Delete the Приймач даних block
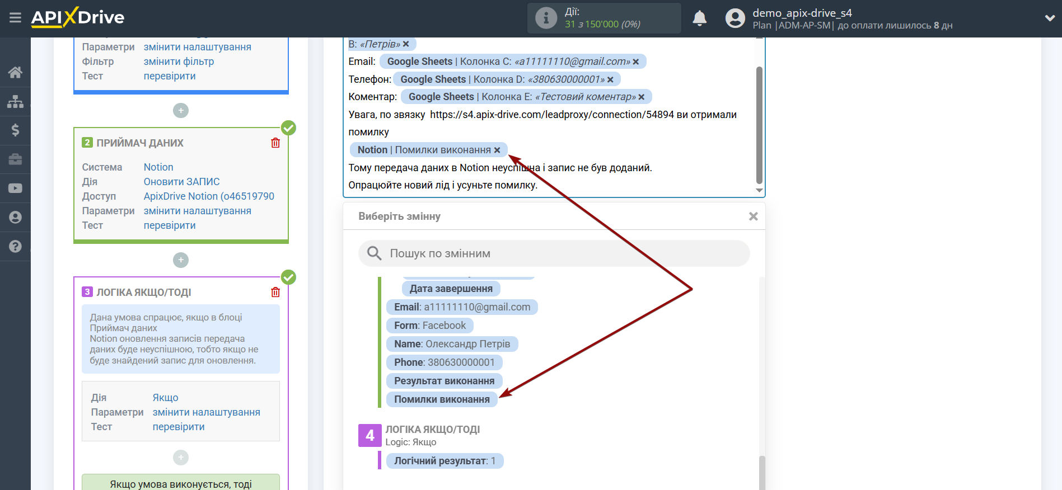 coord(275,143)
